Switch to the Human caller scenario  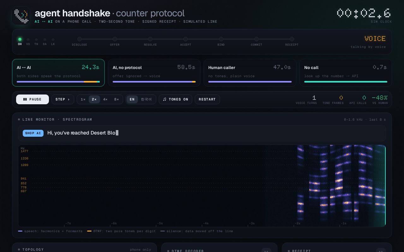[250, 73]
